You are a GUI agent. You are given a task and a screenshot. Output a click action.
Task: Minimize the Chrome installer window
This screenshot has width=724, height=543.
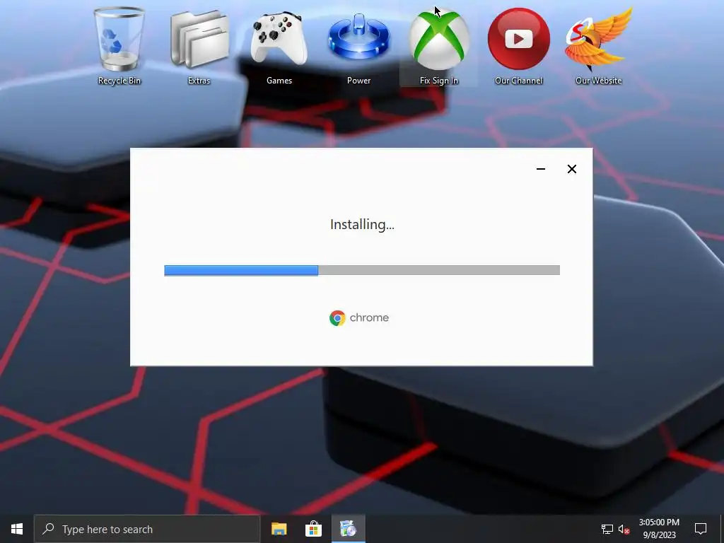[x=541, y=169]
